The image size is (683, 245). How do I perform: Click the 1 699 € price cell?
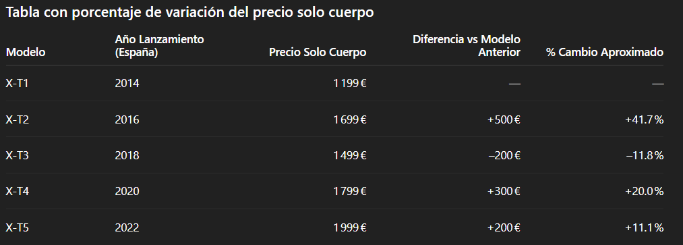[350, 119]
